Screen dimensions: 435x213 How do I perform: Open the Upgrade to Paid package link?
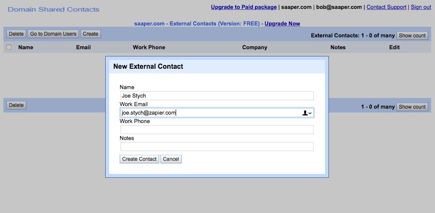[x=244, y=7]
